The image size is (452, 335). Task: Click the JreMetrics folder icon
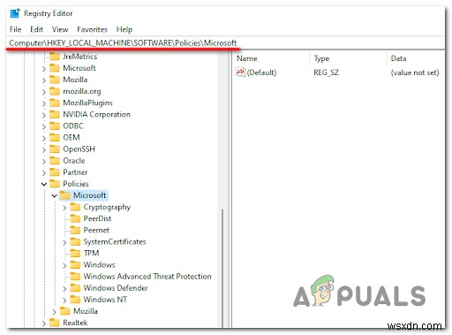[55, 57]
